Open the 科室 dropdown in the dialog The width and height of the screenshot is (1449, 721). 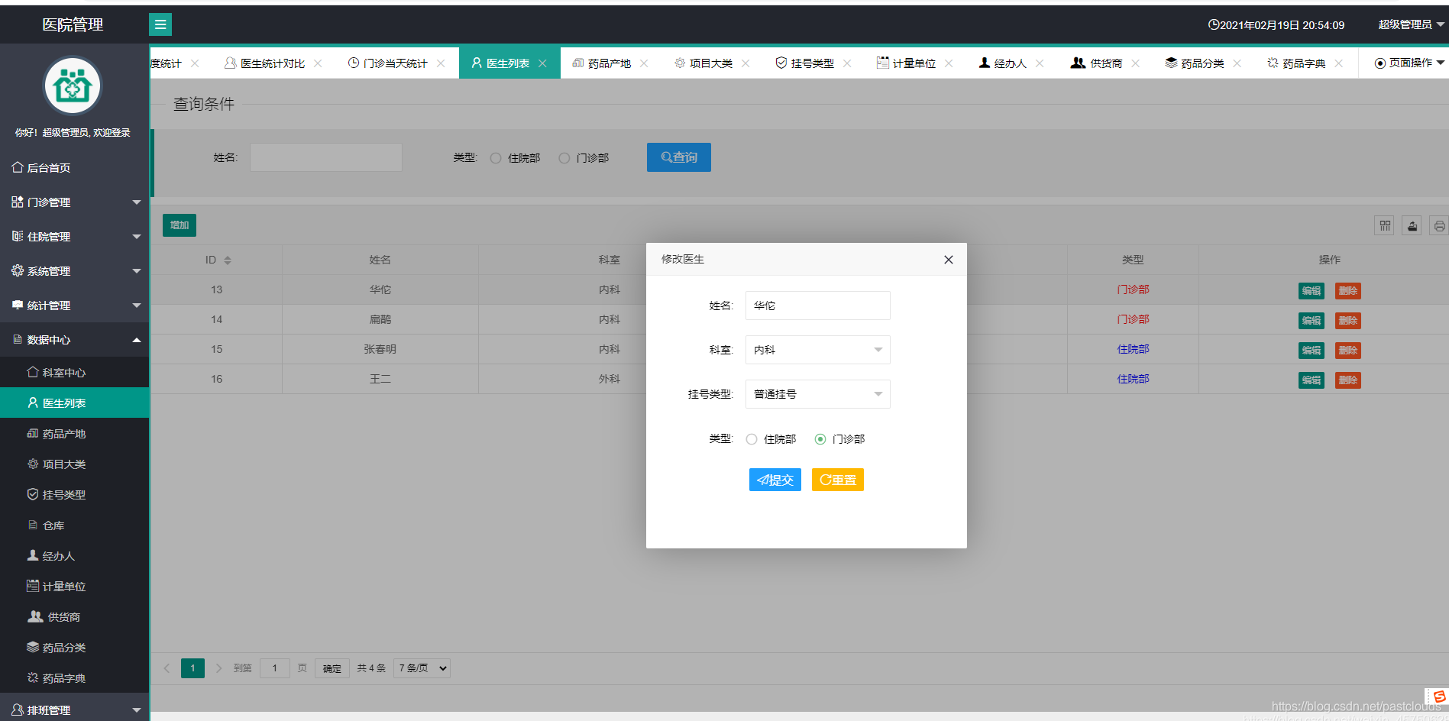(x=817, y=350)
